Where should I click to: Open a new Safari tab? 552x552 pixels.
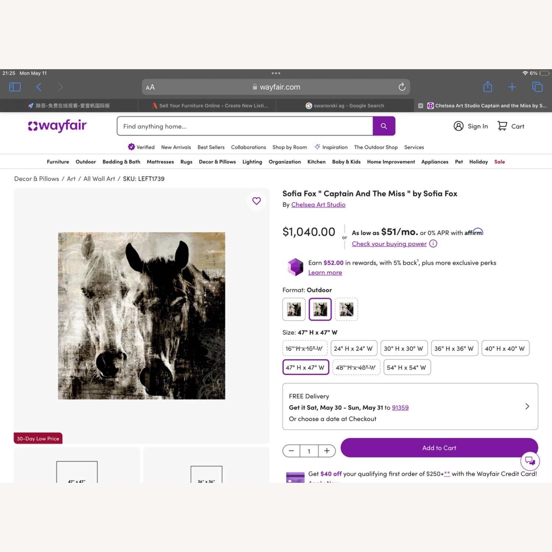click(x=512, y=87)
